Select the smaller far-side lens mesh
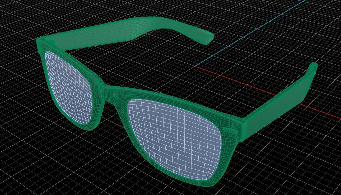Viewport: 341px width, 195px height. tap(69, 87)
